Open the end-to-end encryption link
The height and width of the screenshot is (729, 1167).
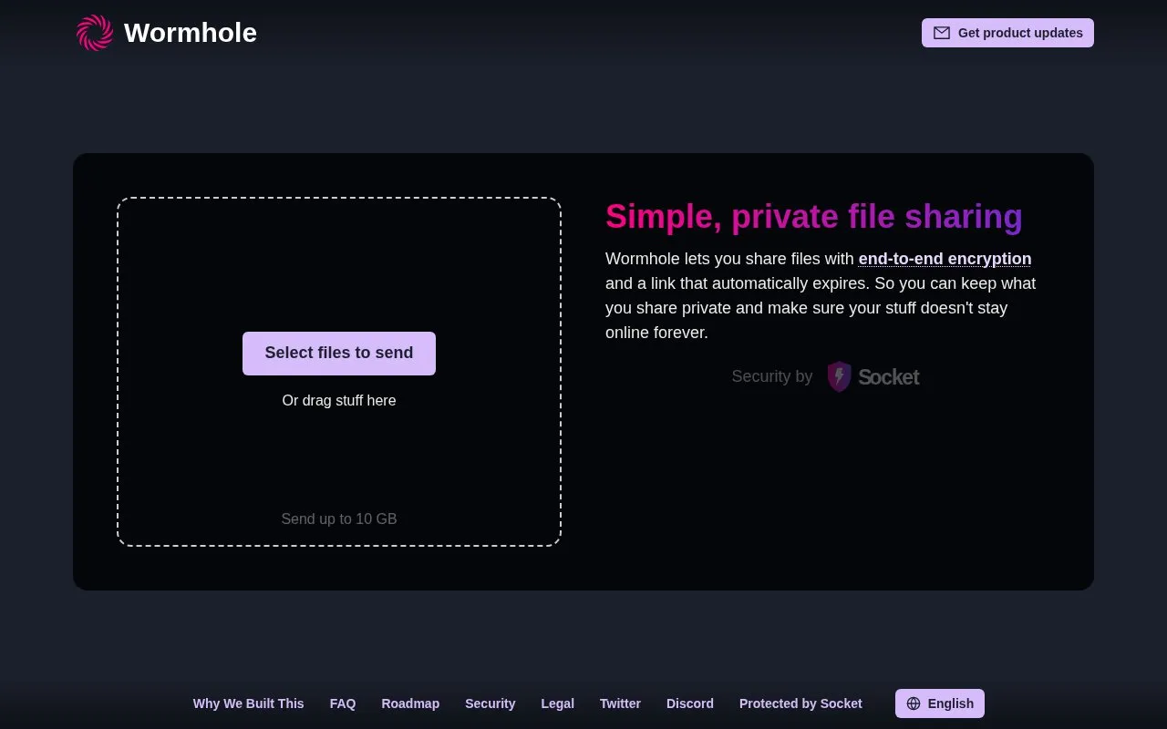click(945, 259)
